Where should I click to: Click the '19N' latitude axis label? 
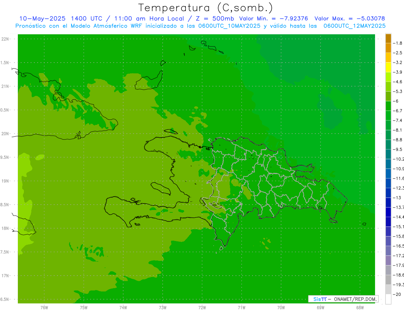[x=5, y=181]
